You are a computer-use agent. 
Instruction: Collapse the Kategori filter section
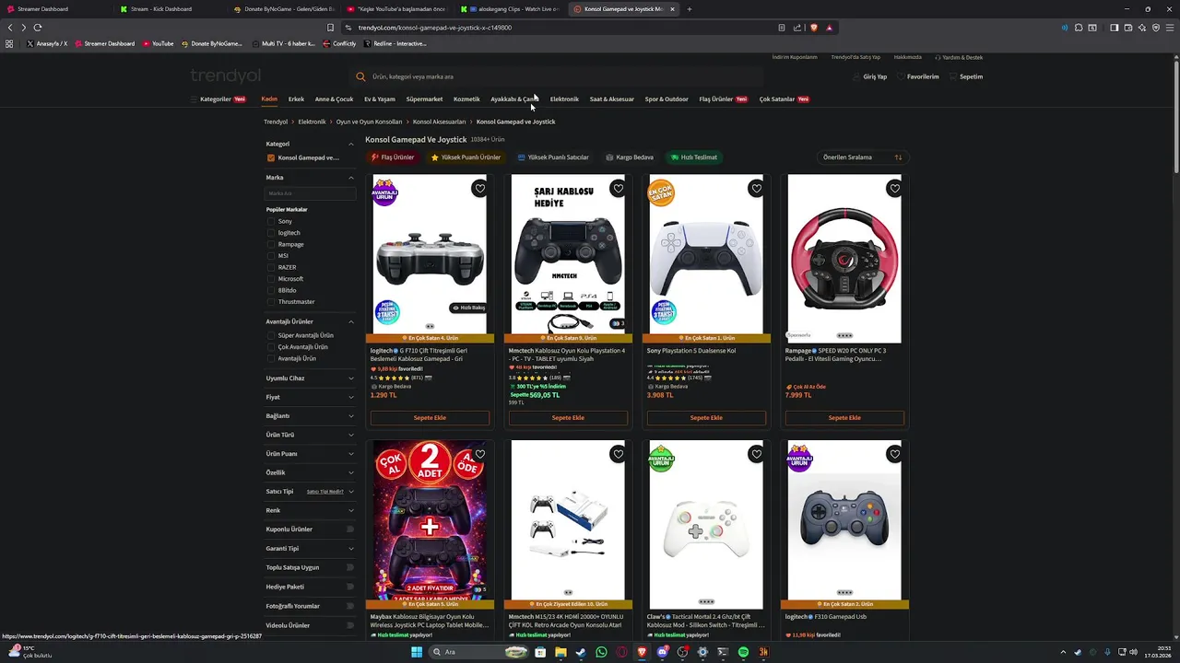point(351,144)
